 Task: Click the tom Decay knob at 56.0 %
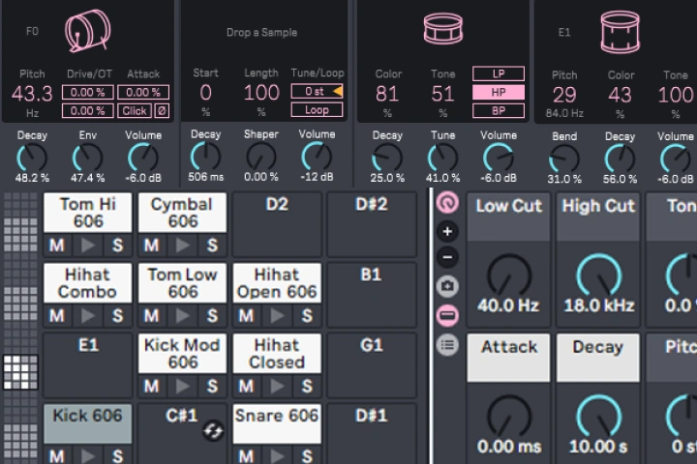click(620, 159)
